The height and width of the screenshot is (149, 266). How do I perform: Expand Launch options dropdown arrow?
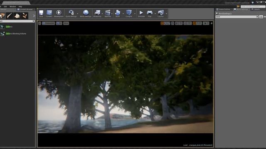pyautogui.click(x=166, y=14)
